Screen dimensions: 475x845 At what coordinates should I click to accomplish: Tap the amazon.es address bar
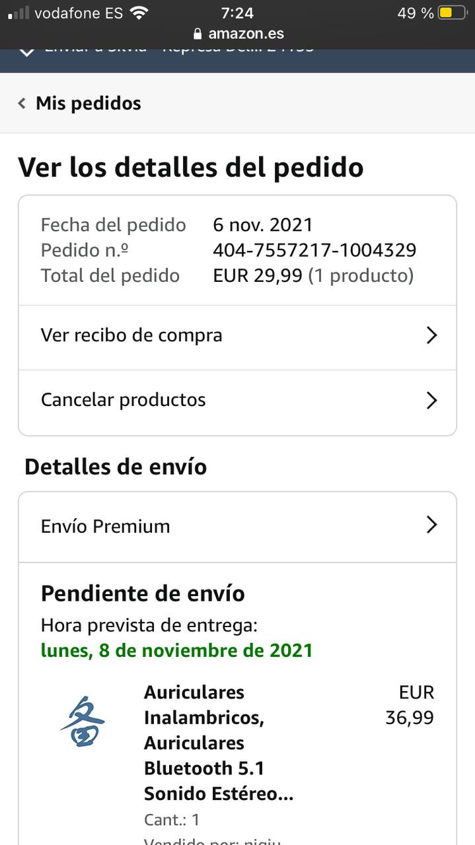point(246,34)
